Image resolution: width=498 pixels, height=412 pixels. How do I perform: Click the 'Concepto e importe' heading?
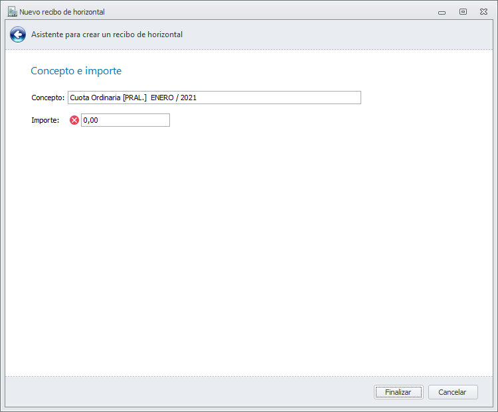click(76, 70)
